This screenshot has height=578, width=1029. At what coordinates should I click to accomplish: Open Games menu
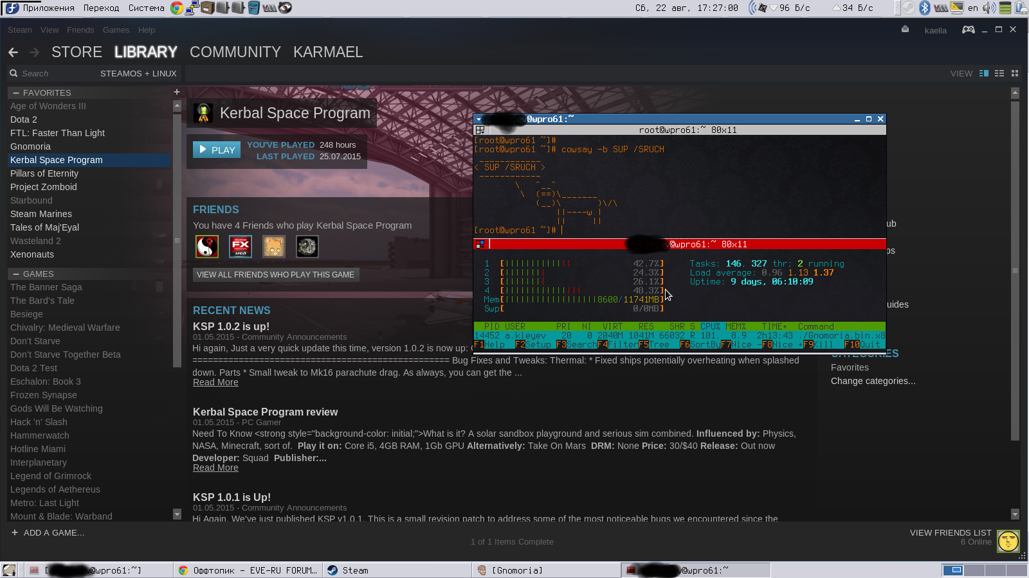(x=116, y=30)
